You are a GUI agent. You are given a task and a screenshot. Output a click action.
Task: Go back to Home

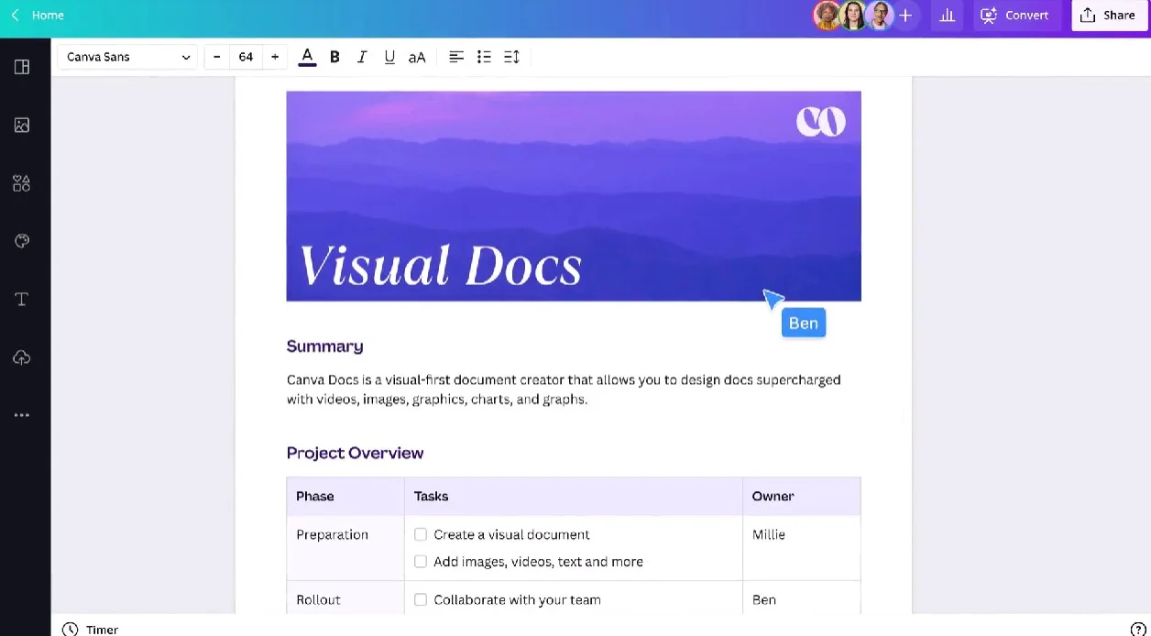tap(37, 15)
